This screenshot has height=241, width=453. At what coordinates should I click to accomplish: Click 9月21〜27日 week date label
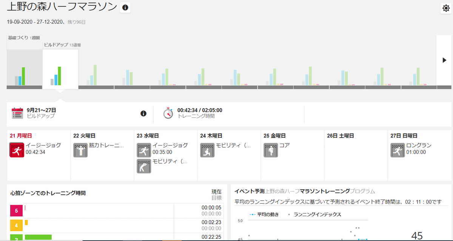point(42,110)
